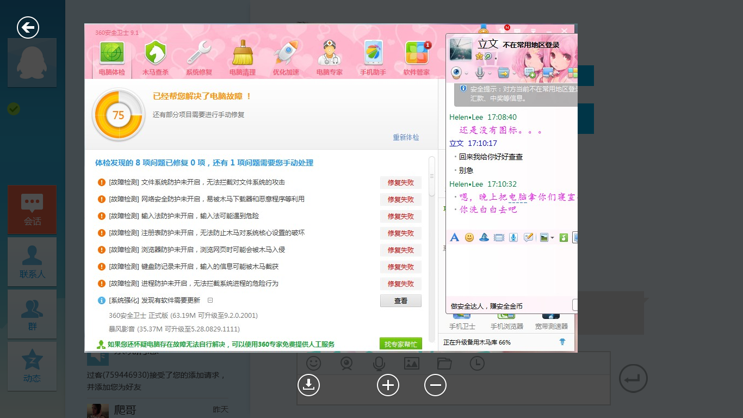Click the magic expression wizard-hat icon

click(484, 237)
